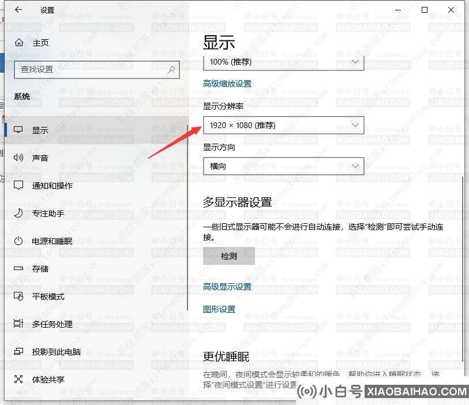Open the 100% (推荐) scaling dropdown
This screenshot has height=405, width=469.
(x=284, y=63)
